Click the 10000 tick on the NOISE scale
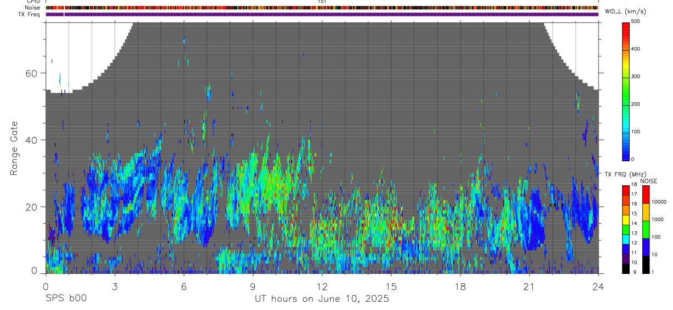 tap(659, 202)
